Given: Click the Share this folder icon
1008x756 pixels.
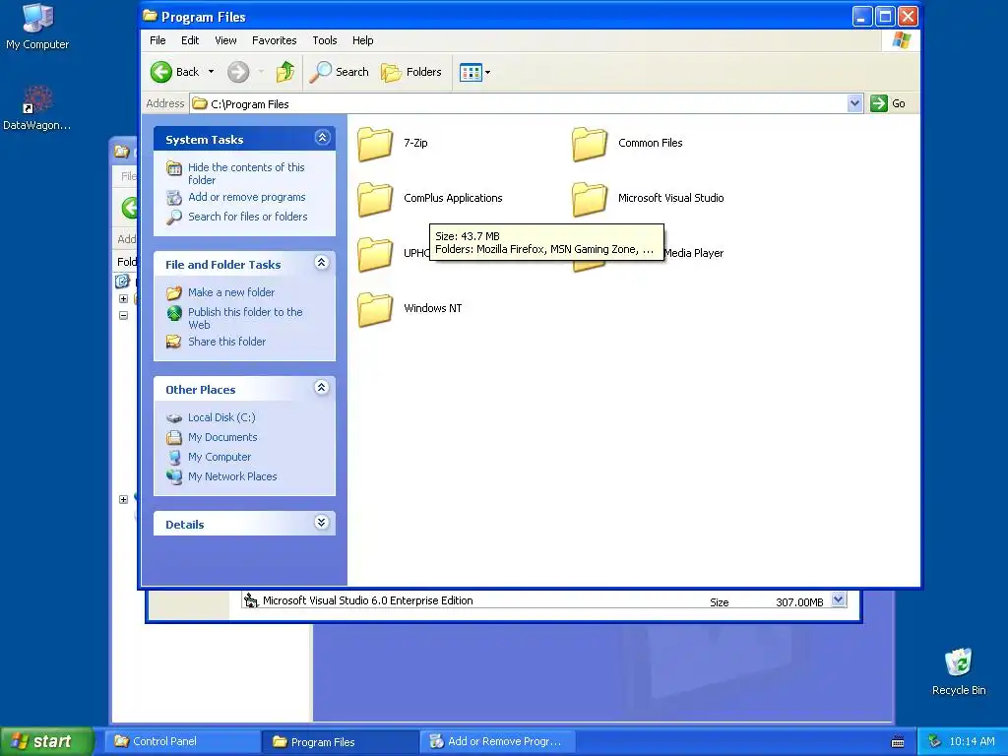Looking at the screenshot, I should (x=174, y=342).
